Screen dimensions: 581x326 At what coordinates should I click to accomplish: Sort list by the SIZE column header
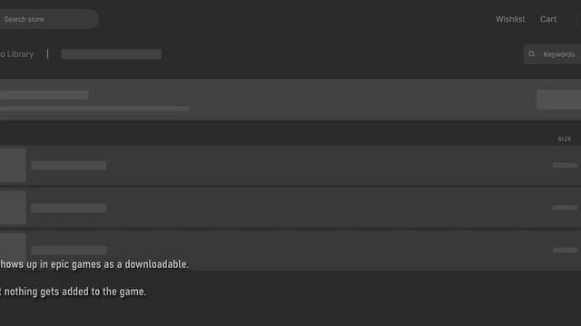565,139
